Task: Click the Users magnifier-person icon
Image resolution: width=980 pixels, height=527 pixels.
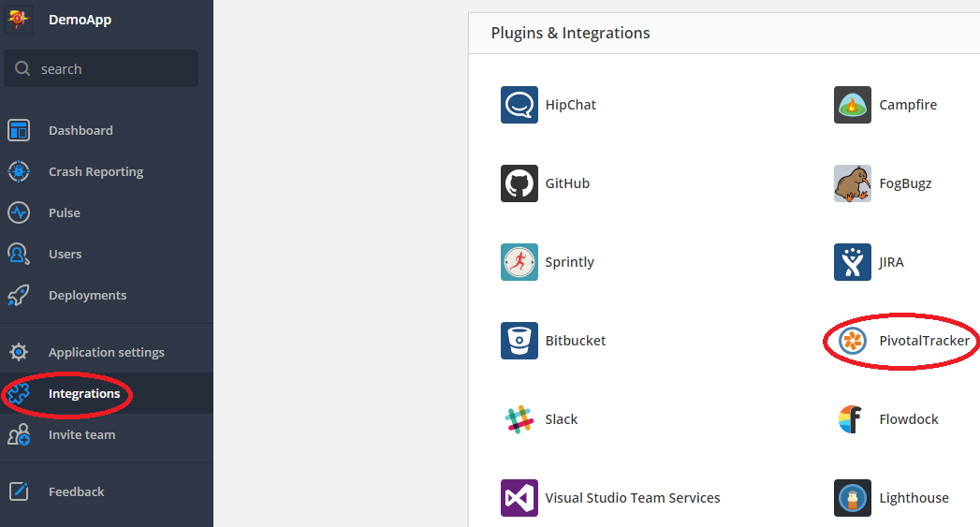Action: (19, 254)
